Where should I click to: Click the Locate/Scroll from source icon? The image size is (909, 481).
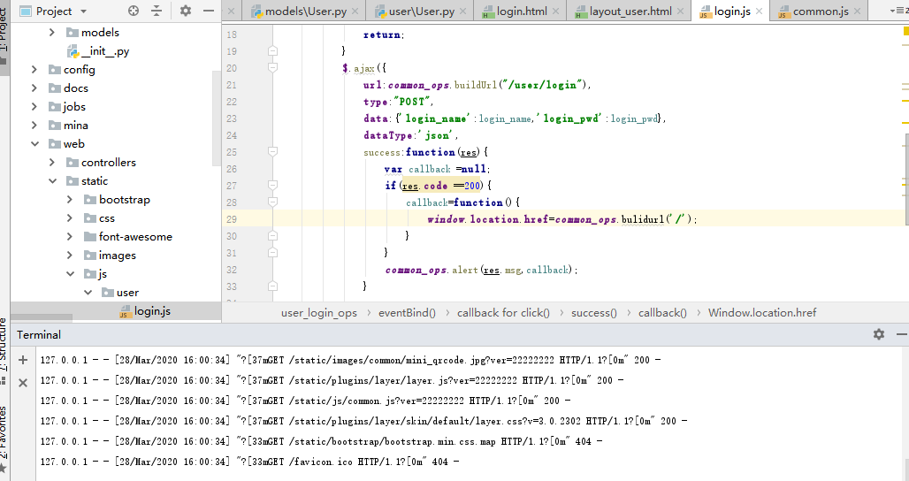click(134, 11)
